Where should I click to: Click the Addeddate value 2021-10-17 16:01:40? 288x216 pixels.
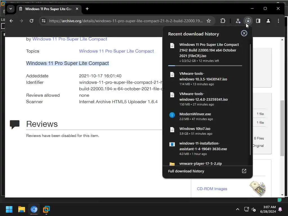tap(100, 76)
